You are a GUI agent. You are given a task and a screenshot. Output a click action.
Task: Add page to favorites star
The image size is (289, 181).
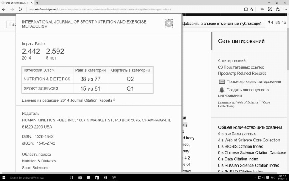pyautogui.click(x=251, y=9)
